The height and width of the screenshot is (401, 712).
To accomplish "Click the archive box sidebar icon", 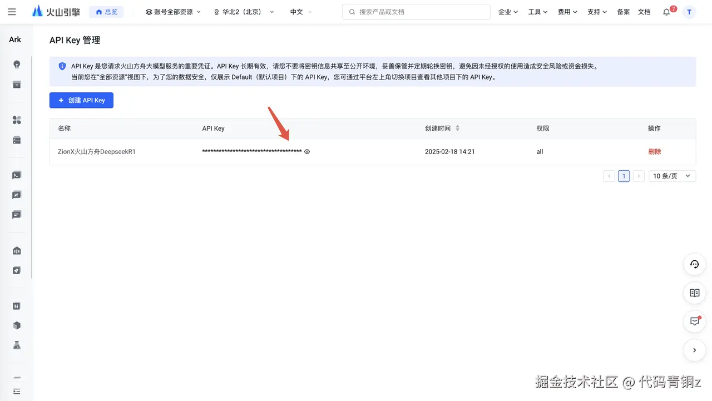I will pos(17,85).
